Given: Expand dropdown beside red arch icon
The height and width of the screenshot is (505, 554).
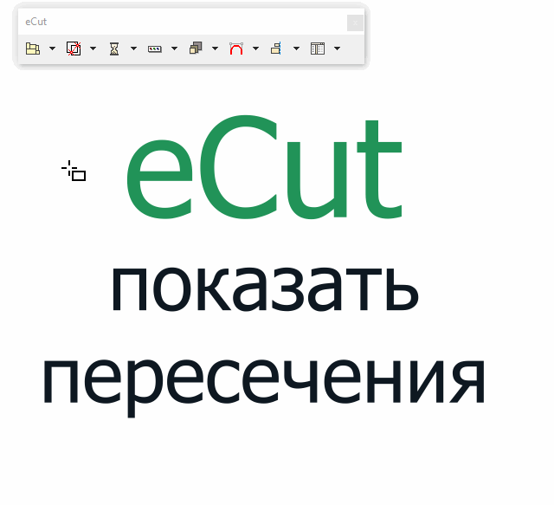Looking at the screenshot, I should (x=256, y=49).
